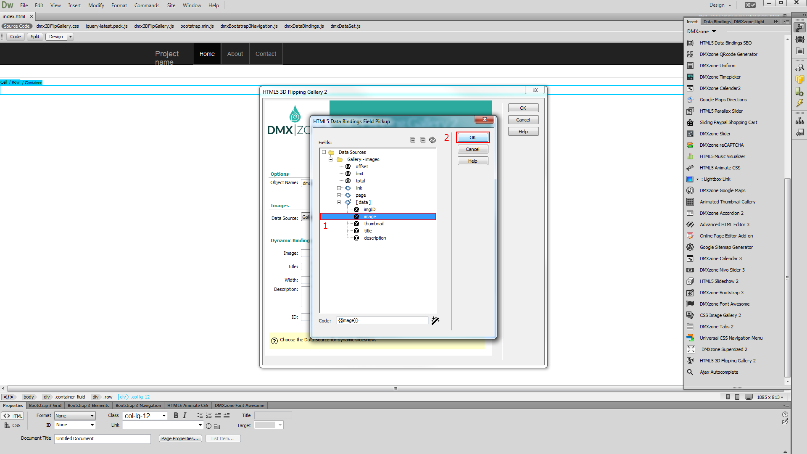807x454 pixels.
Task: Insert DMXzone Font Awesome
Action: click(724, 304)
